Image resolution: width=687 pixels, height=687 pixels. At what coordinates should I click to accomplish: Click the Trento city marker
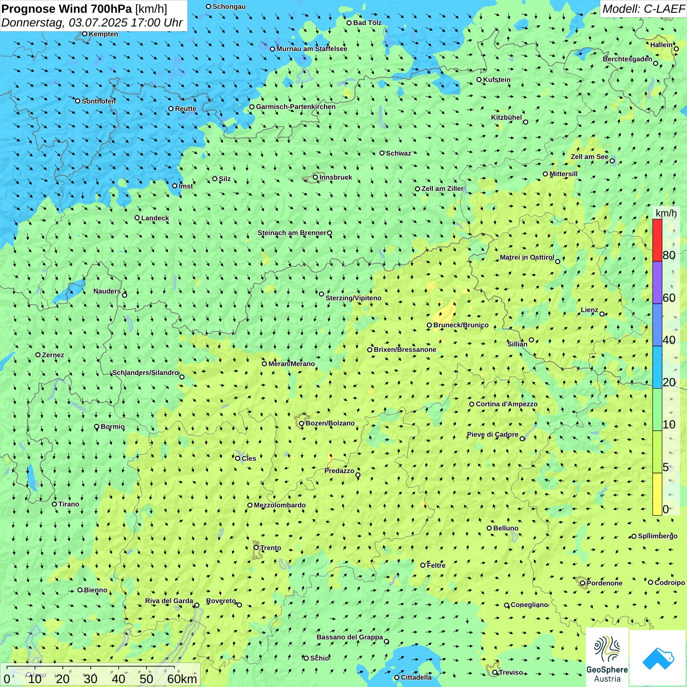click(256, 548)
